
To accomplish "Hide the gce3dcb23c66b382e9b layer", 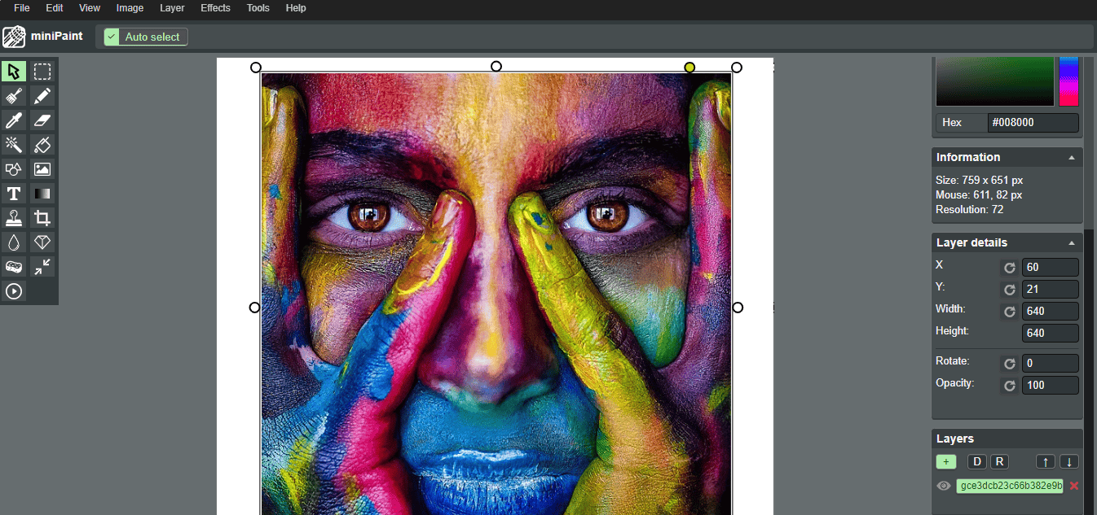I will (943, 486).
